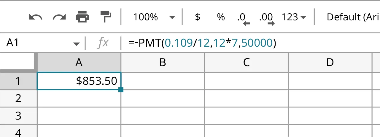380x137 pixels.
Task: Format as currency with dollar icon
Action: [x=198, y=17]
